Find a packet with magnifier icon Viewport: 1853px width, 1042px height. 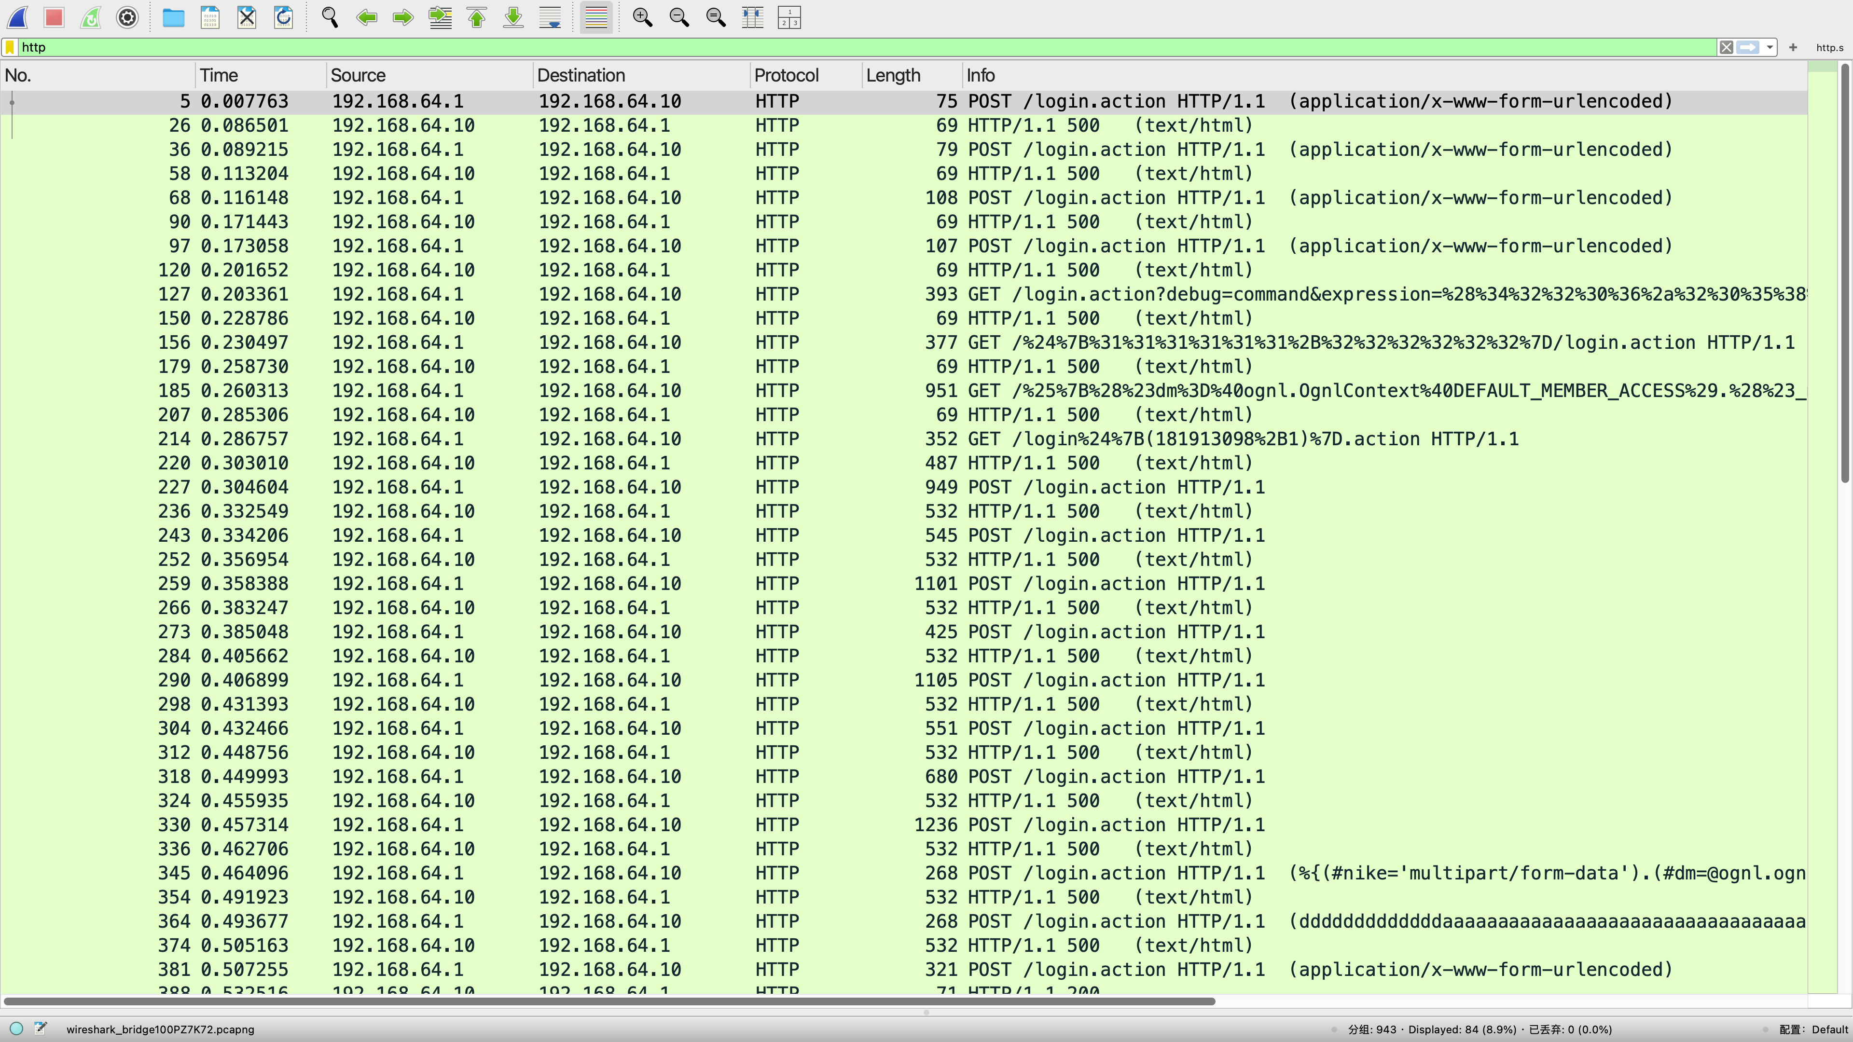[x=330, y=17]
